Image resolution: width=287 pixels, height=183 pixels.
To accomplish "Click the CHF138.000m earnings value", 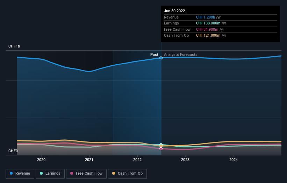I will 208,23.
